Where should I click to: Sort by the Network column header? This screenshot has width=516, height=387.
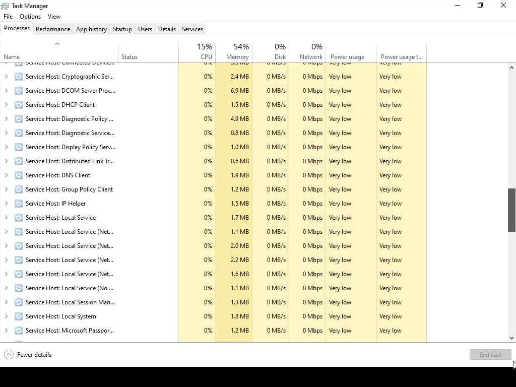tap(307, 52)
